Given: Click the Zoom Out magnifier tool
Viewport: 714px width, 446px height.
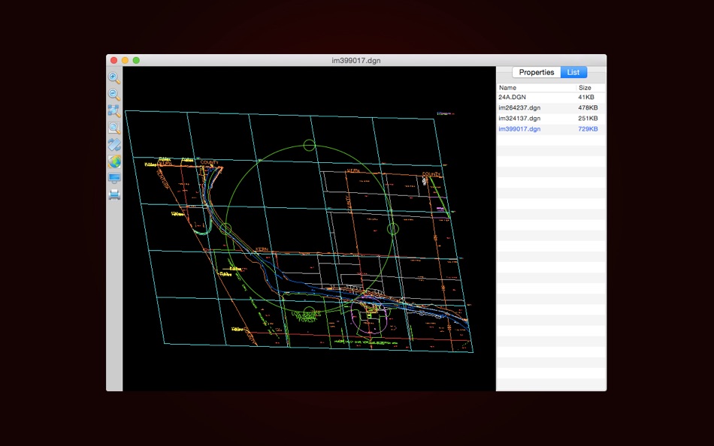Looking at the screenshot, I should click(114, 95).
